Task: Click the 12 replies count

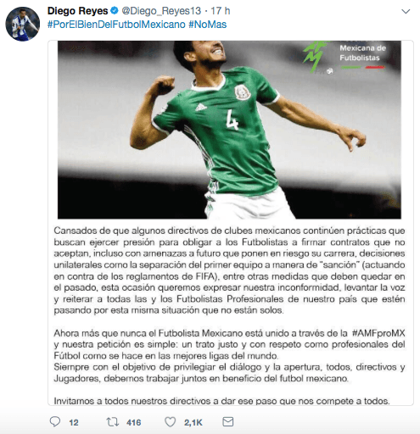Action: (x=74, y=422)
